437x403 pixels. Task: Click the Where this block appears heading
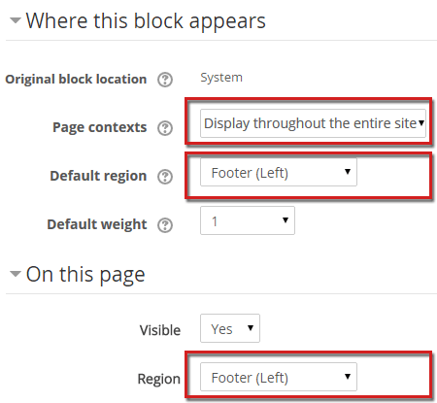click(x=146, y=21)
